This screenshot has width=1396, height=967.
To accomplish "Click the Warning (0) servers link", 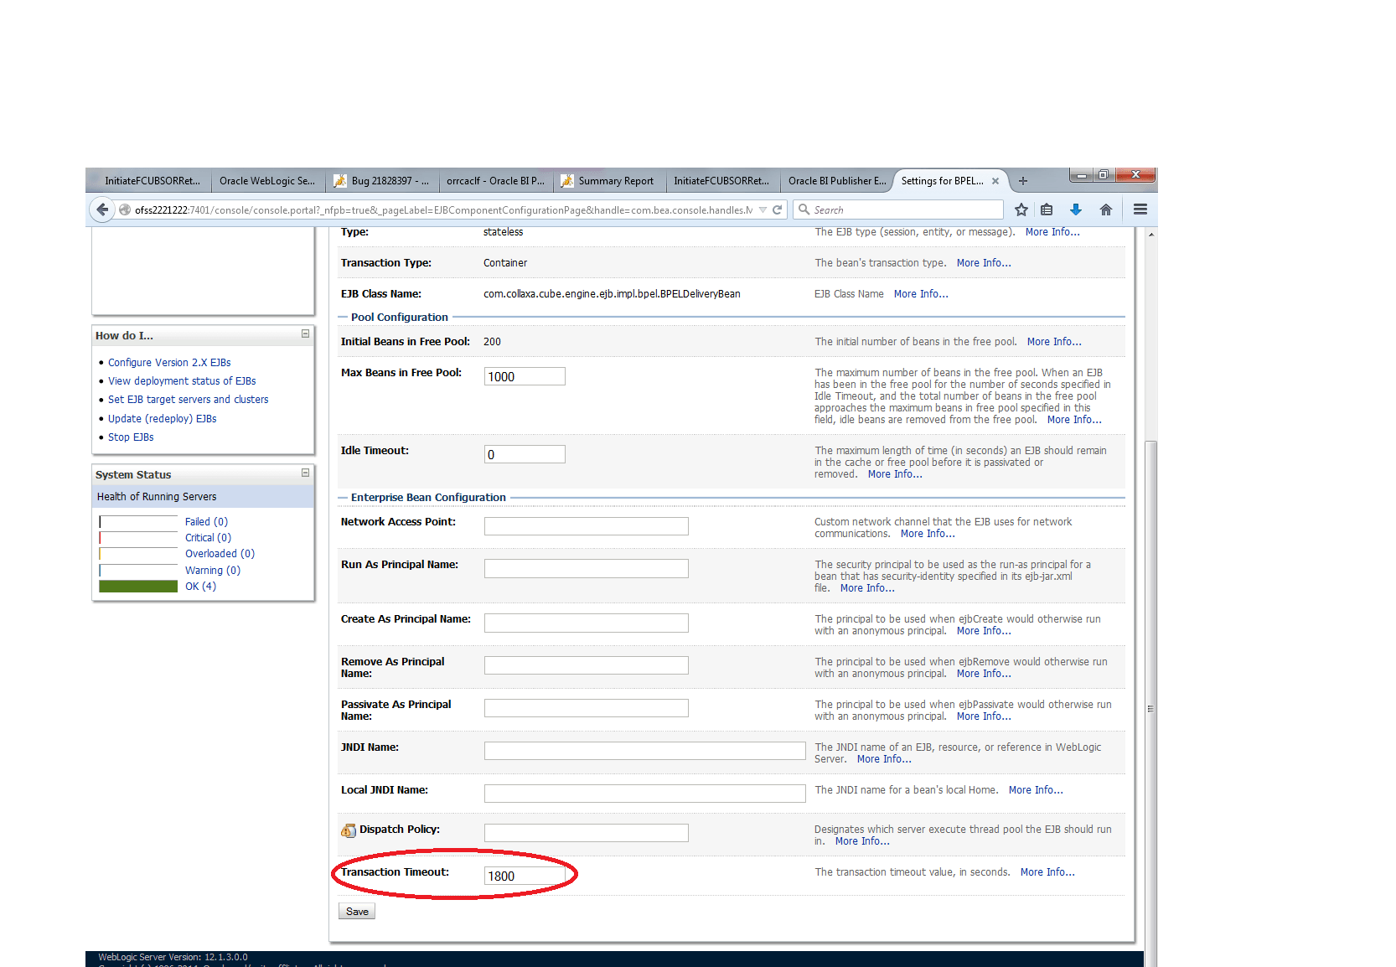I will pos(213,571).
